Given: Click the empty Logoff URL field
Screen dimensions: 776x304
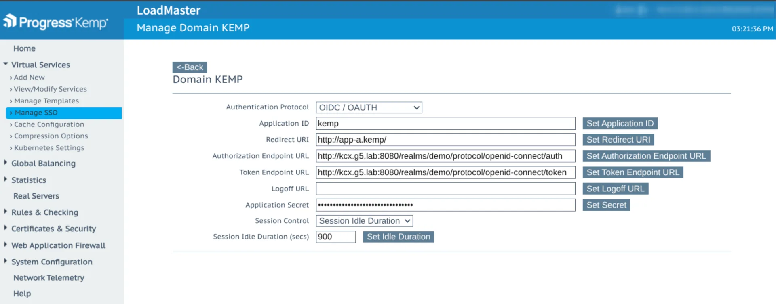Looking at the screenshot, I should pos(445,189).
